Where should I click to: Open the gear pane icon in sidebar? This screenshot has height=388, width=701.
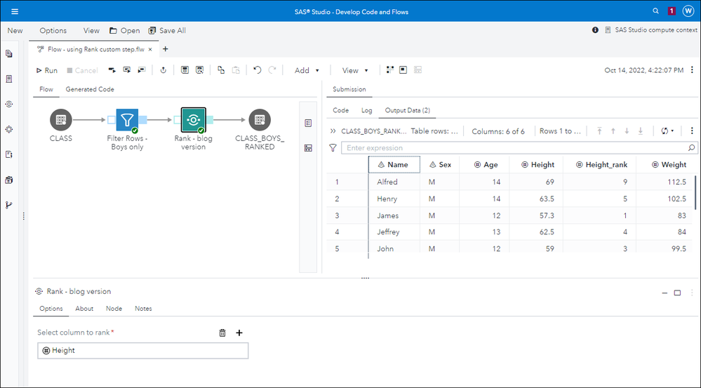pos(9,129)
